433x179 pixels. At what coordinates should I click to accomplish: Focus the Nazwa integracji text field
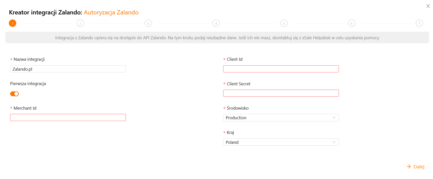click(68, 69)
